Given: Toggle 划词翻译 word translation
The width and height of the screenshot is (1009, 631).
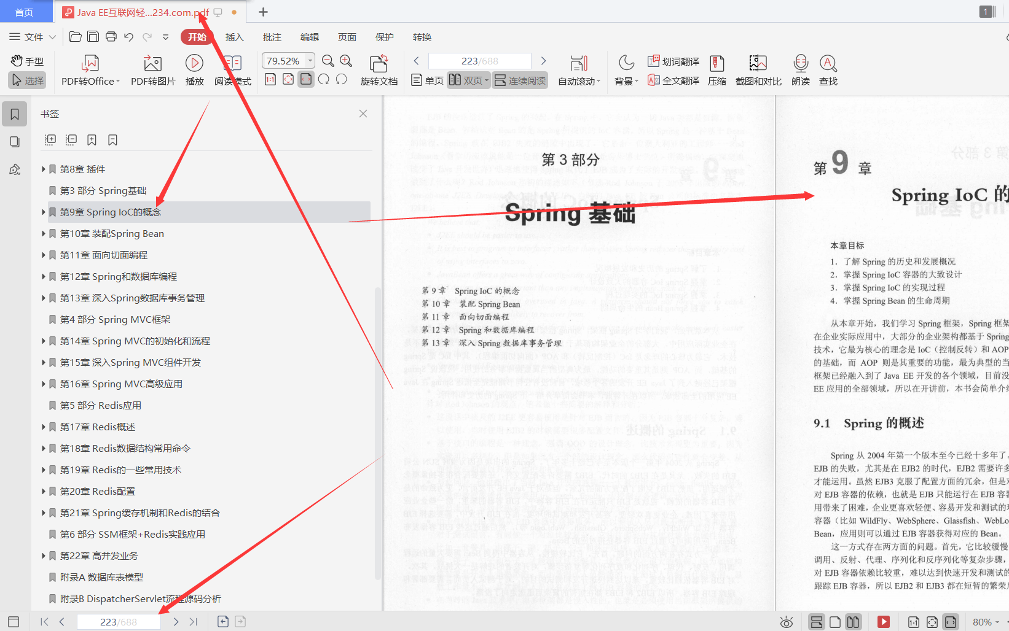Looking at the screenshot, I should pyautogui.click(x=673, y=61).
